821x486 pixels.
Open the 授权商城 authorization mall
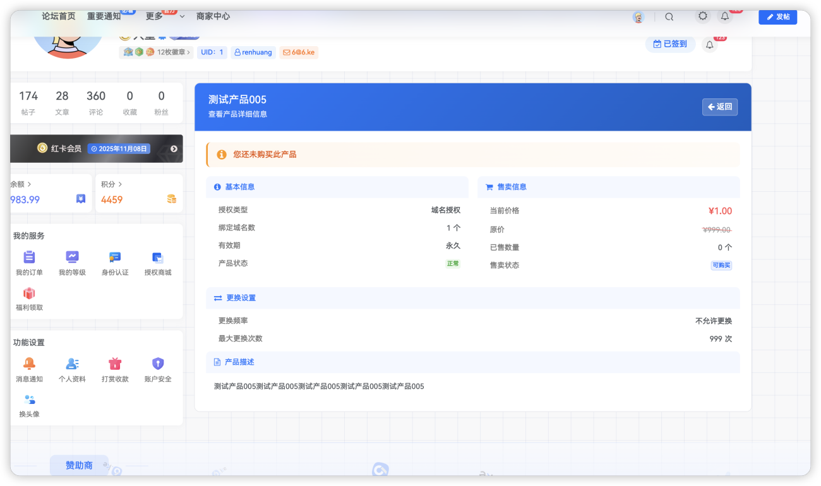coord(157,262)
